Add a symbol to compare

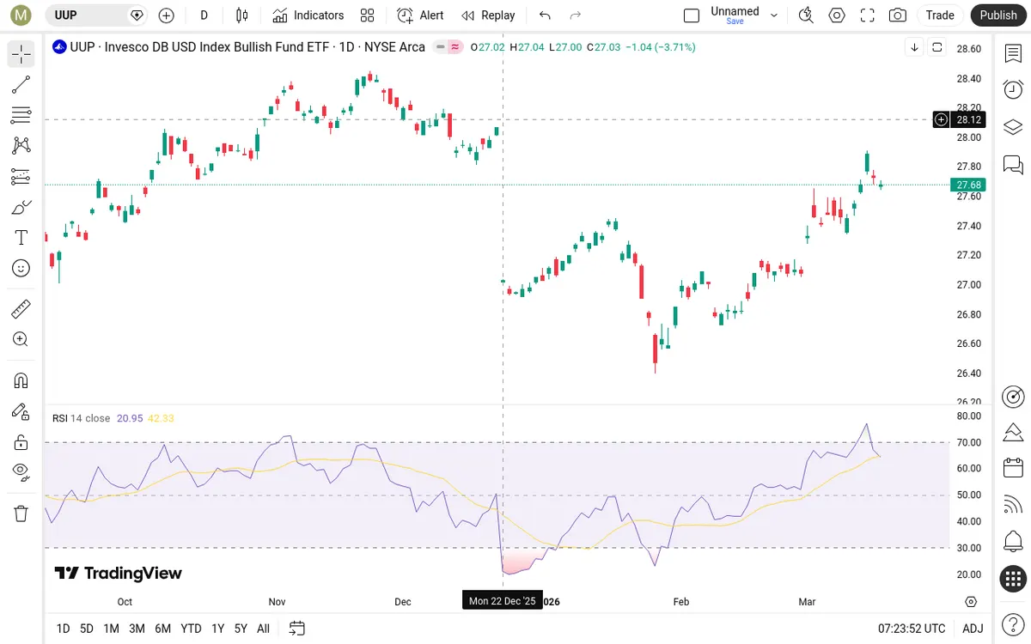pyautogui.click(x=167, y=15)
